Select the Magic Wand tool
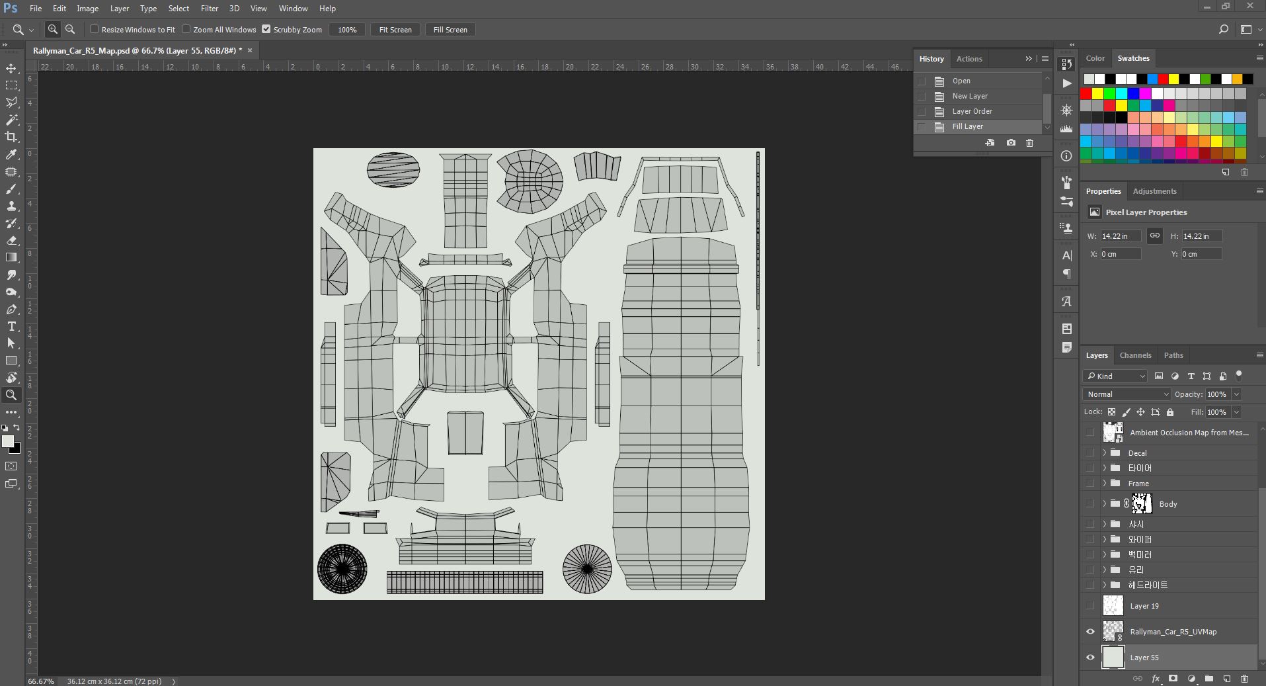The image size is (1266, 686). click(11, 120)
